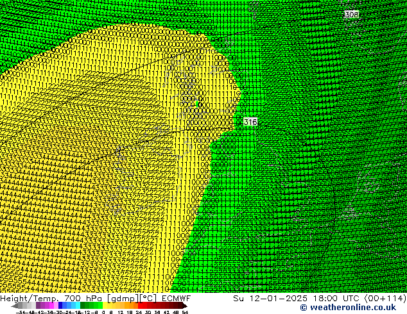Image resolution: width=407 pixels, height=314 pixels.
Task: Pick the yellow segment of temperature legend
Action: click(x=112, y=306)
